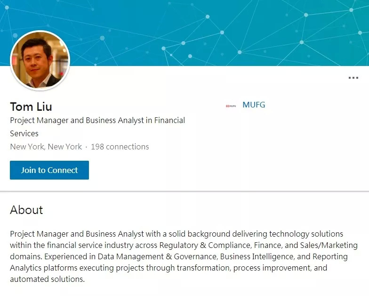Open Tom Liu's profile photo

click(40, 60)
